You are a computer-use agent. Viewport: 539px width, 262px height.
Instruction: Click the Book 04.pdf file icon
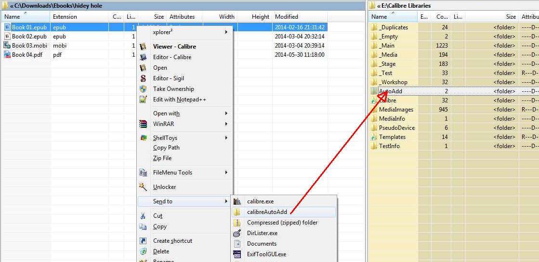[x=8, y=54]
